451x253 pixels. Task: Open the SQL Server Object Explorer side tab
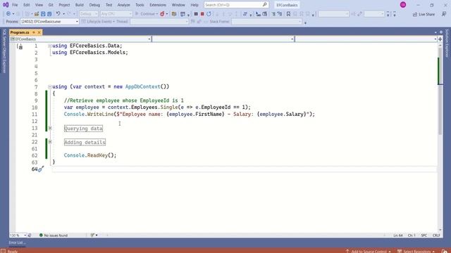pyautogui.click(x=4, y=51)
